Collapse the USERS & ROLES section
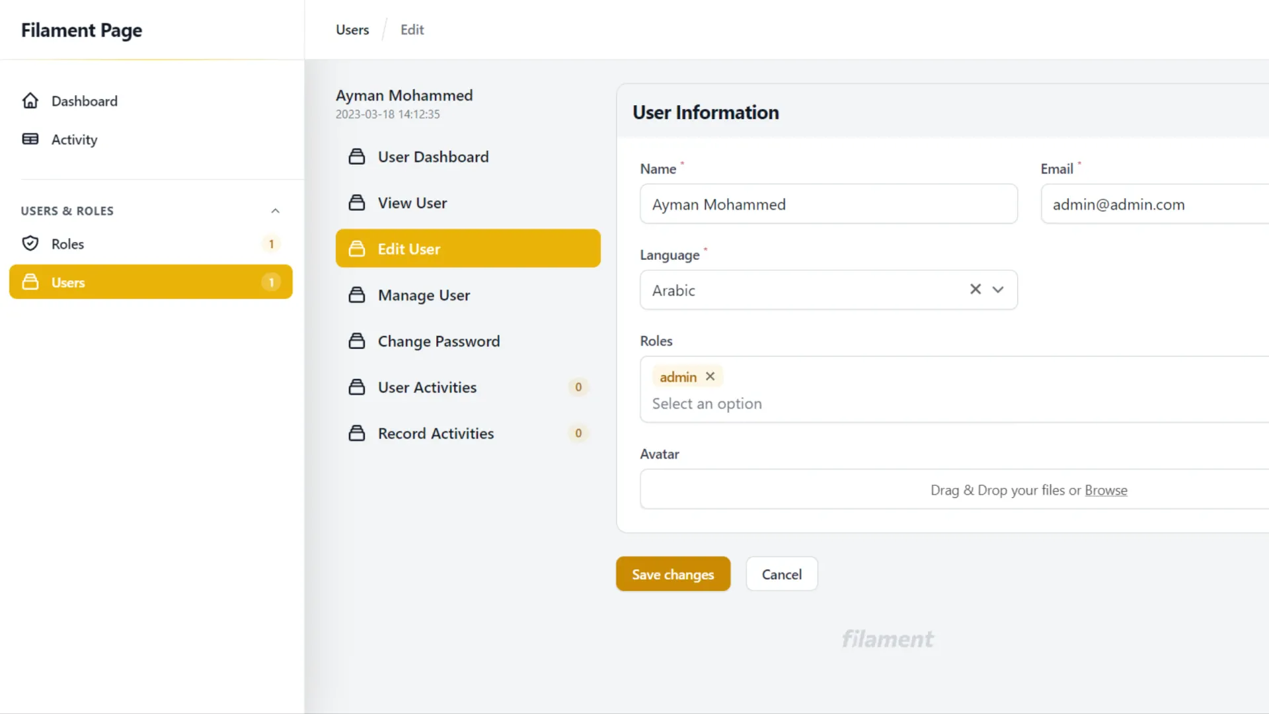 [x=276, y=210]
